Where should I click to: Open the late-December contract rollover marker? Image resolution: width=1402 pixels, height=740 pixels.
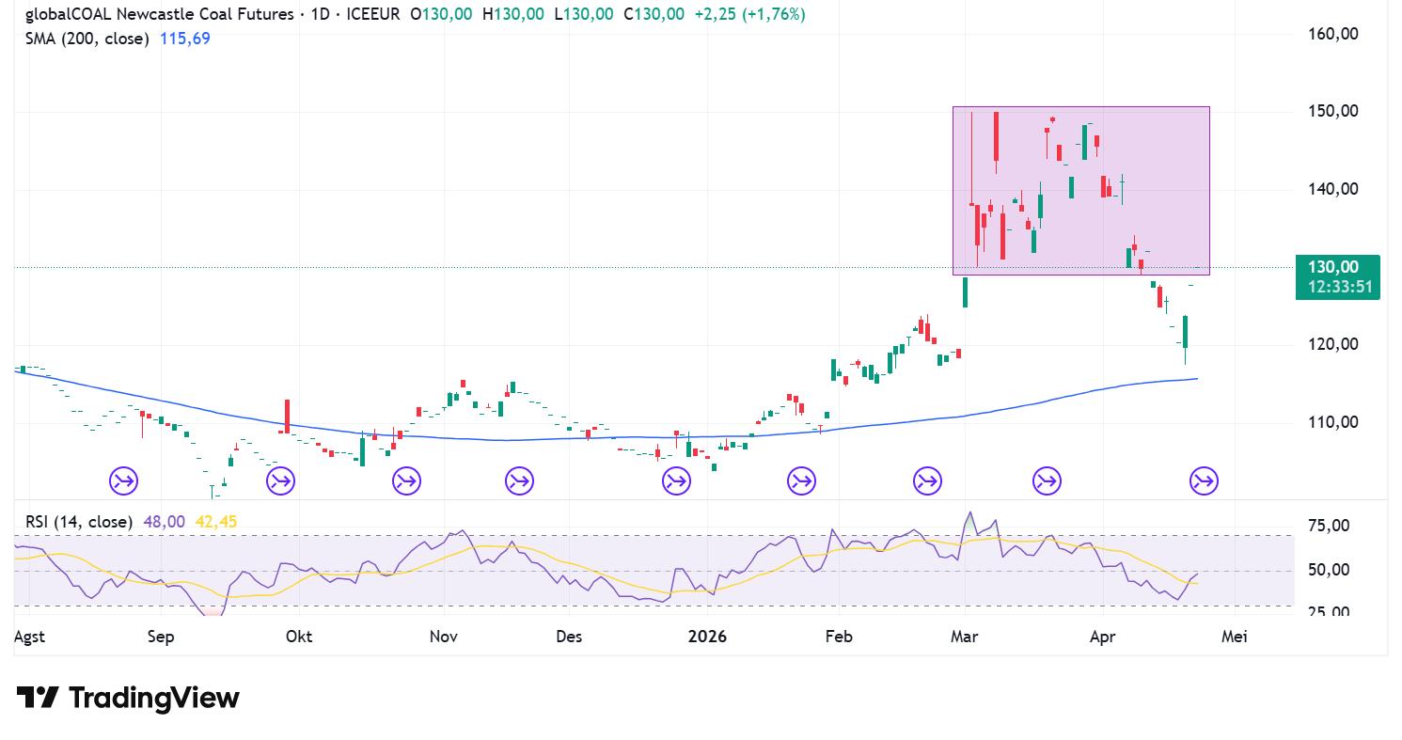point(676,481)
